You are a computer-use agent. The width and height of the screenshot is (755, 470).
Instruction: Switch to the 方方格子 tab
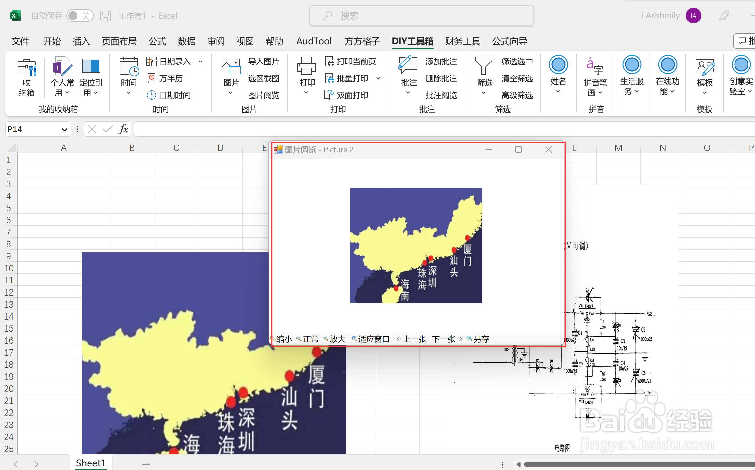[x=362, y=41]
